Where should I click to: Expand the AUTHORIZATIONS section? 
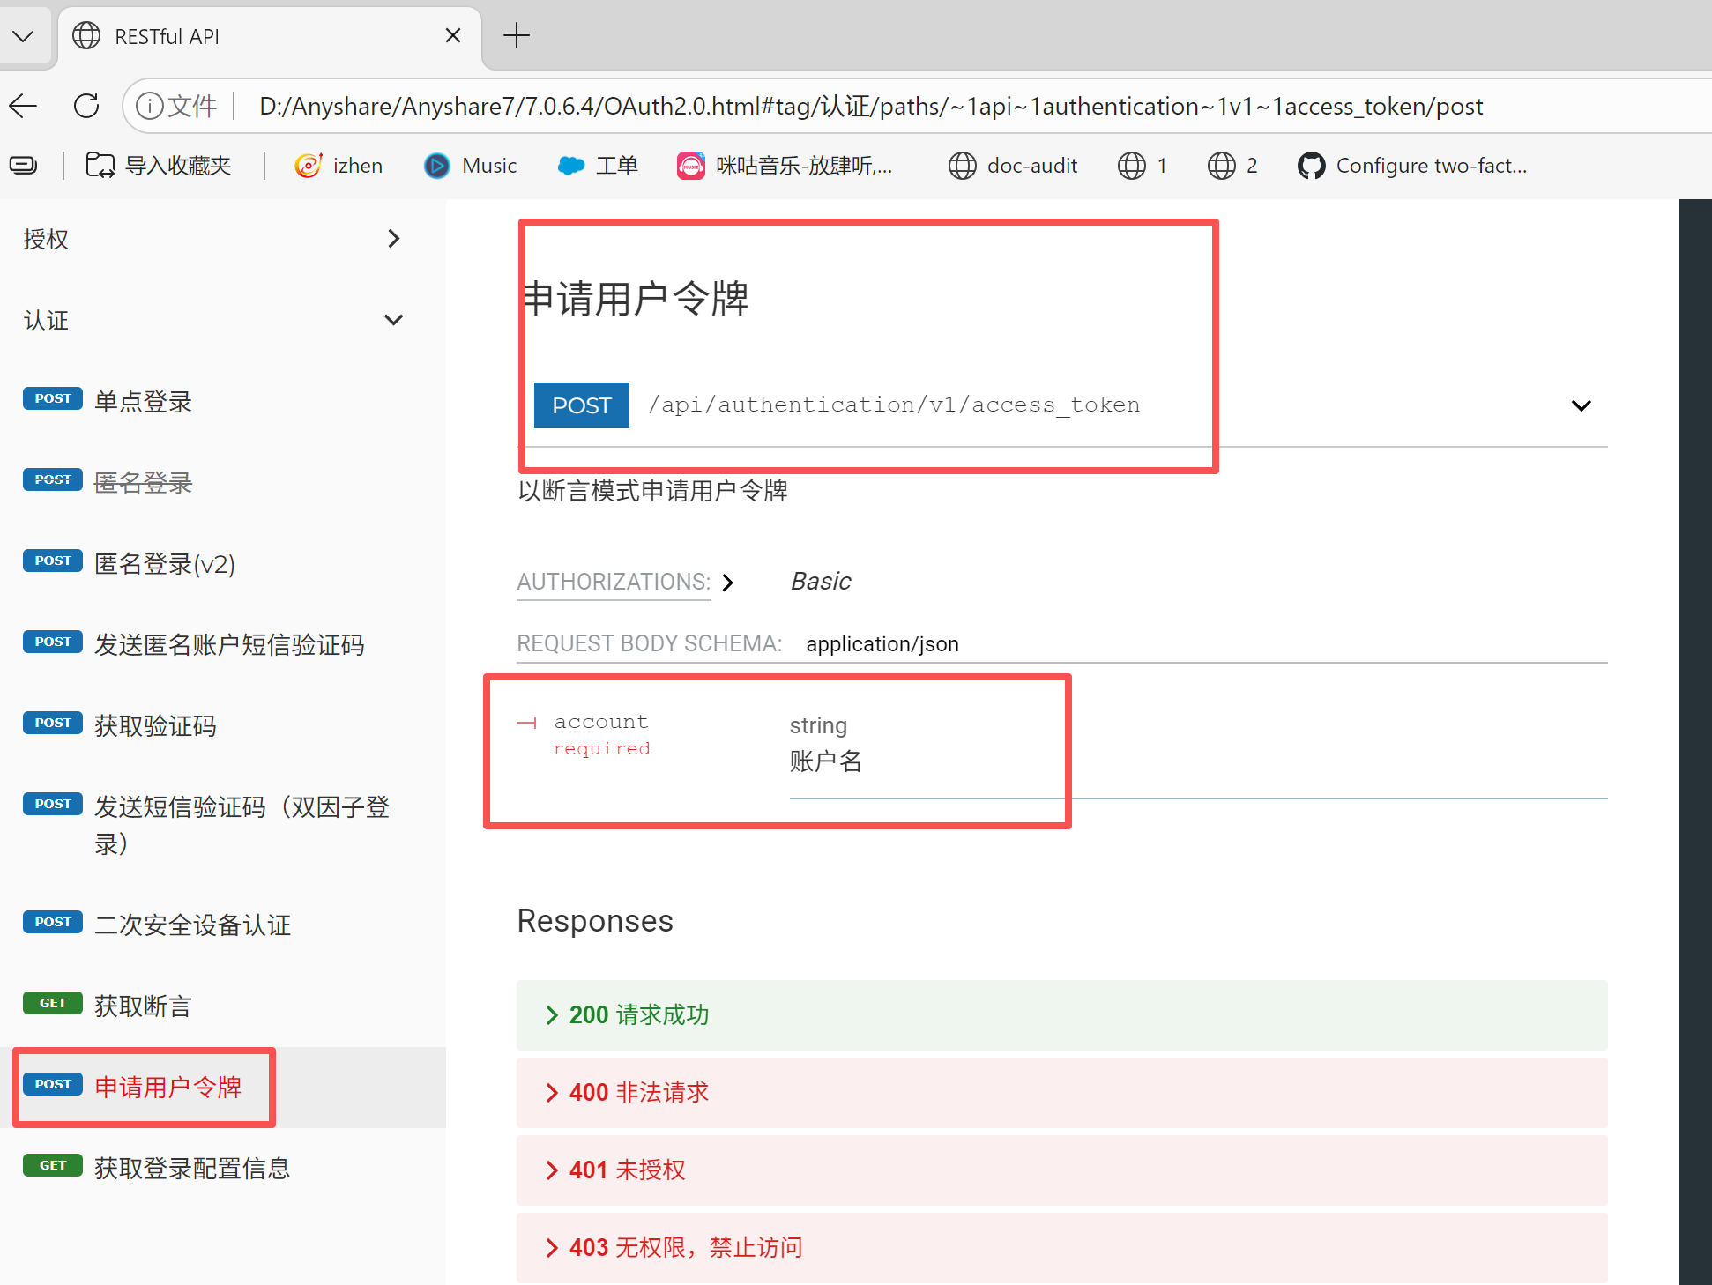(x=626, y=582)
